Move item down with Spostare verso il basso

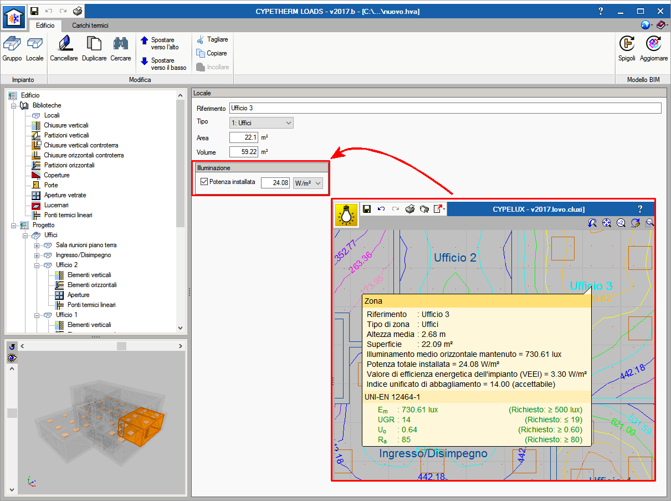click(163, 64)
